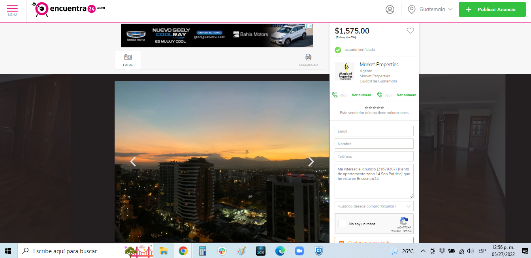Open the user account profile icon
Image resolution: width=531 pixels, height=258 pixels.
(390, 9)
